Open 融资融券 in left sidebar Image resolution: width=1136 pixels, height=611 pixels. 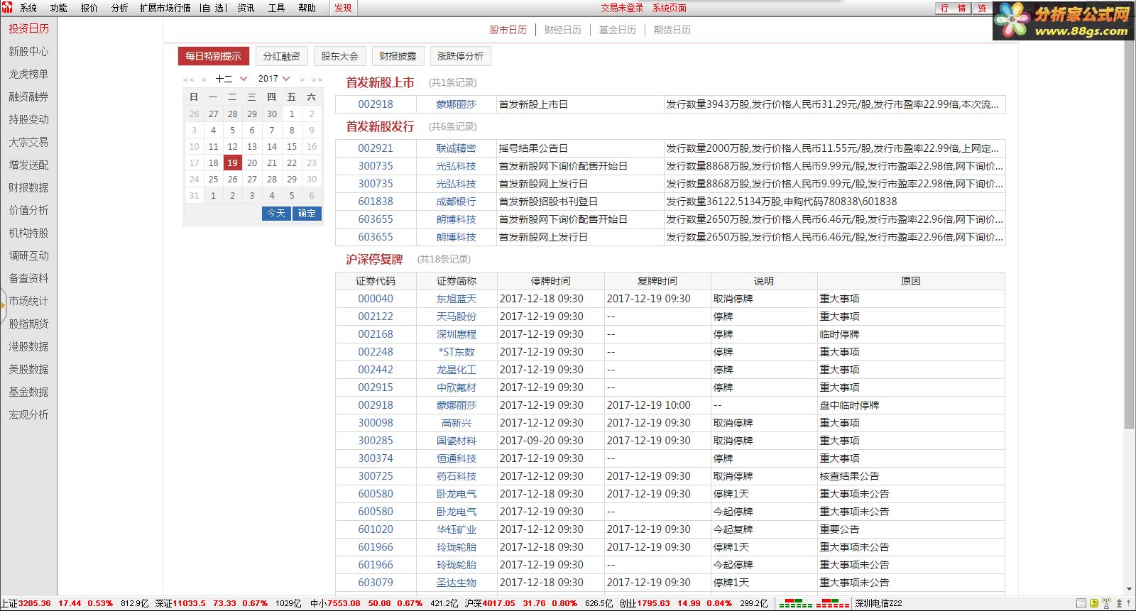[x=28, y=97]
